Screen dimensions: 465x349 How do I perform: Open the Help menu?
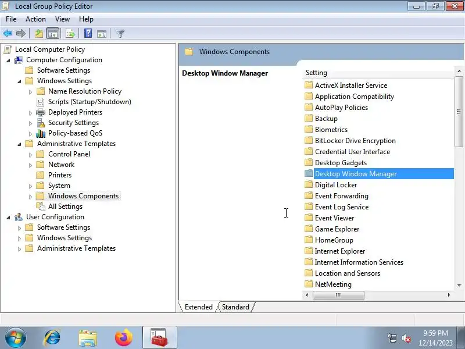pos(86,19)
